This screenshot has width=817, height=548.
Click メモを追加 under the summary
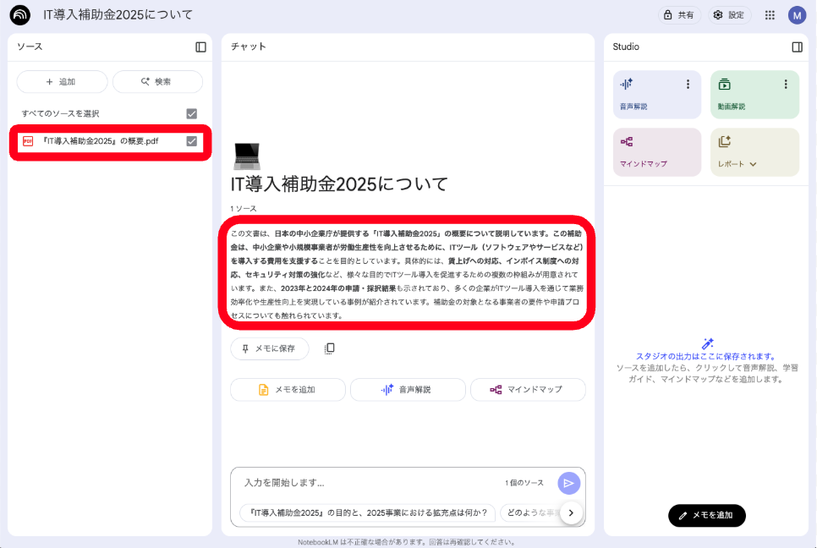[288, 390]
